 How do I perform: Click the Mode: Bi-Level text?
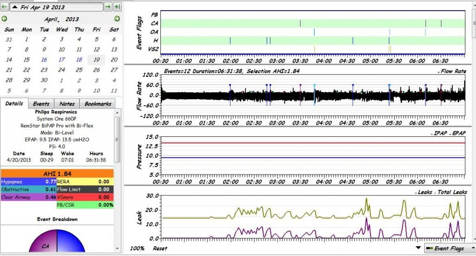pos(57,133)
